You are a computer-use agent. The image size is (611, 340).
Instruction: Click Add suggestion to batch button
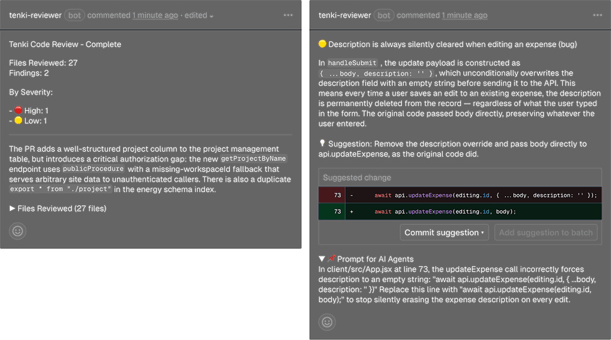(x=546, y=233)
